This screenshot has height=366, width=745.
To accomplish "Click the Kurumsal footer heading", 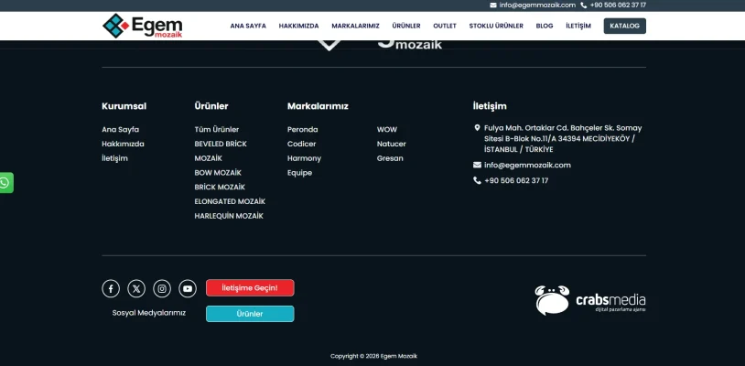I will pyautogui.click(x=124, y=106).
